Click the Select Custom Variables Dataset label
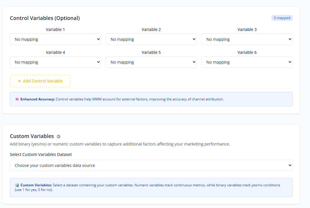The width and height of the screenshot is (310, 208). point(41,154)
